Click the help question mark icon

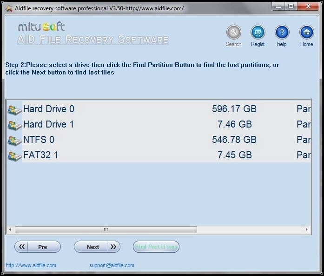pos(282,32)
